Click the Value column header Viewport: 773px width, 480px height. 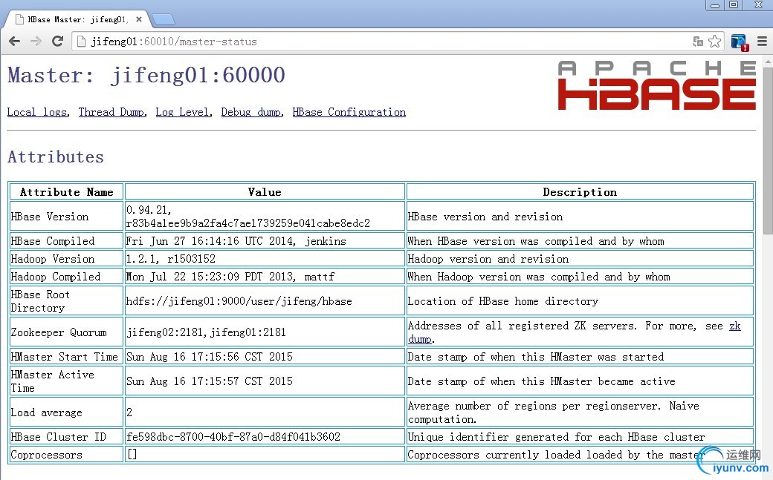click(x=265, y=192)
